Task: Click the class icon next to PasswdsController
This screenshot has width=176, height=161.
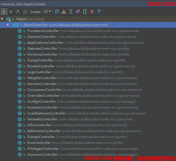Action: click(20, 119)
